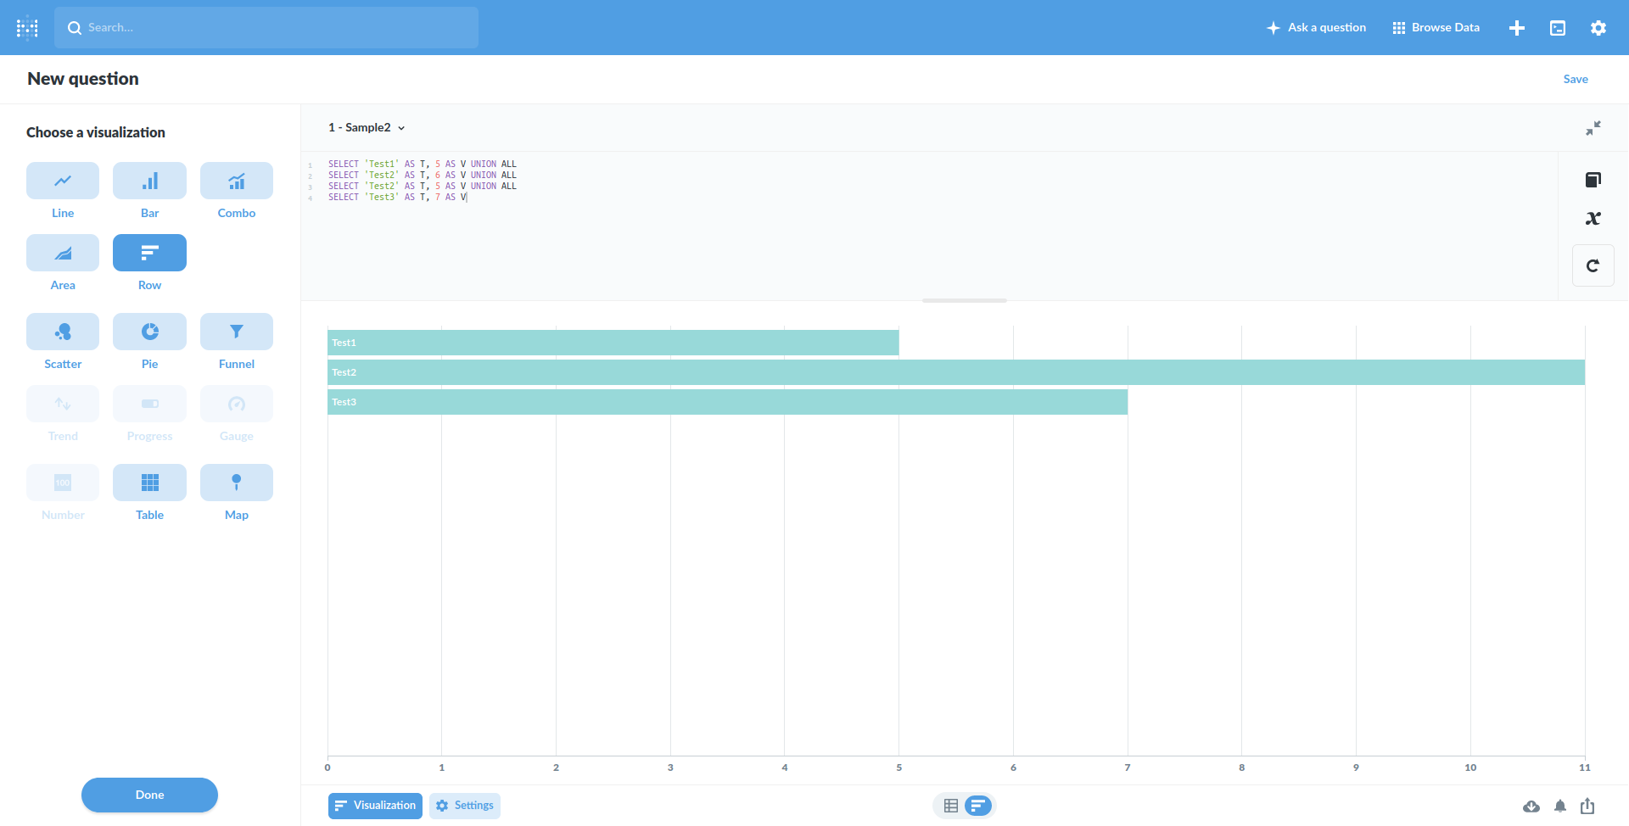
Task: Switch visualization to Scatter plot
Action: click(63, 332)
